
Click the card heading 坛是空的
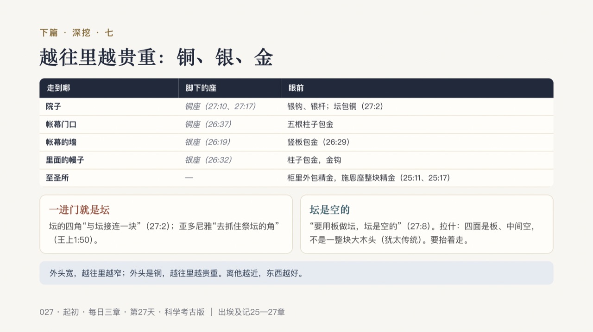coord(329,210)
